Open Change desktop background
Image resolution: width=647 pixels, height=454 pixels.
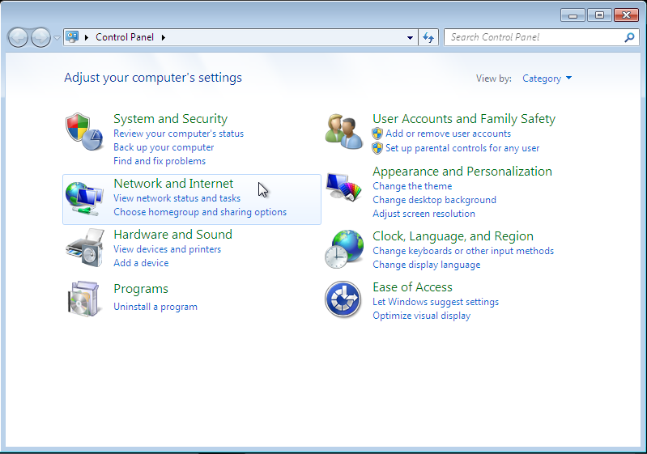coord(435,200)
